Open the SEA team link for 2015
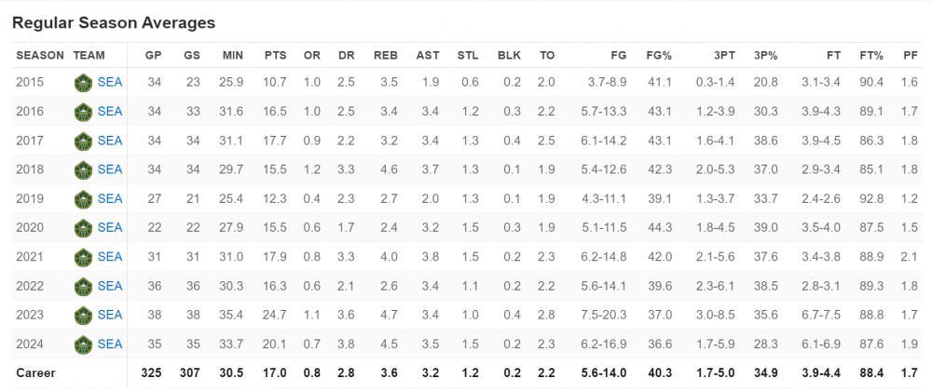 tap(110, 83)
